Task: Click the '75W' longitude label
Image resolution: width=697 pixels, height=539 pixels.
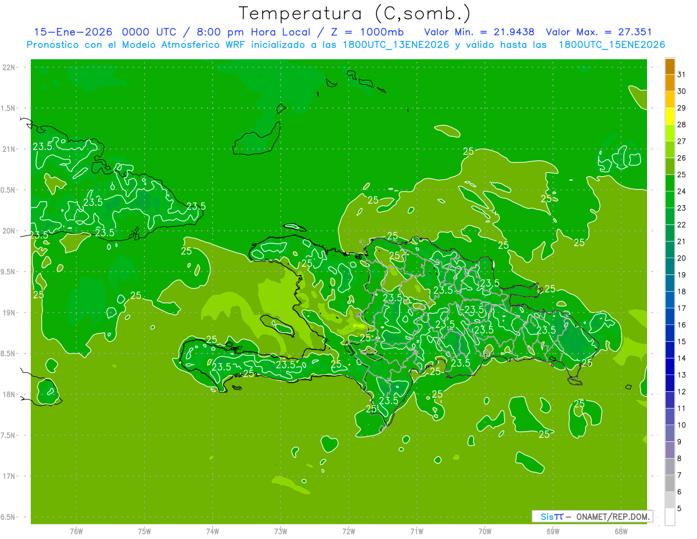Action: [145, 531]
